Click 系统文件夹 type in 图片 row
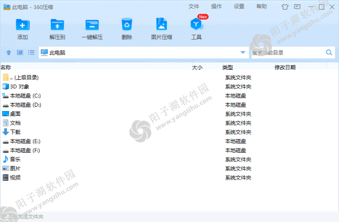Viewport: 339px width, 222px height. pos(238,168)
